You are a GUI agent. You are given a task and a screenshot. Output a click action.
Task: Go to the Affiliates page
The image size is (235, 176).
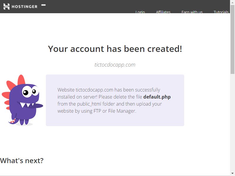[163, 12]
